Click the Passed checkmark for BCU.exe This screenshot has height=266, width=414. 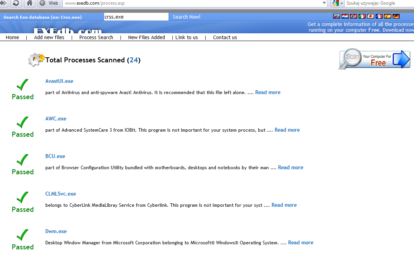click(x=22, y=160)
